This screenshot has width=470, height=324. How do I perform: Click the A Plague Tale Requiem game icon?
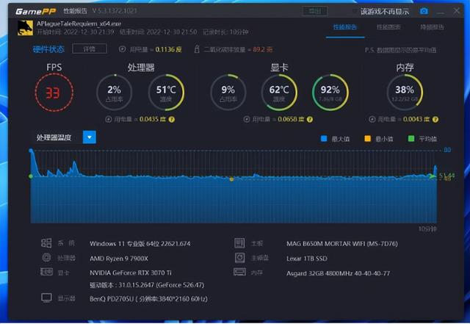pos(25,28)
